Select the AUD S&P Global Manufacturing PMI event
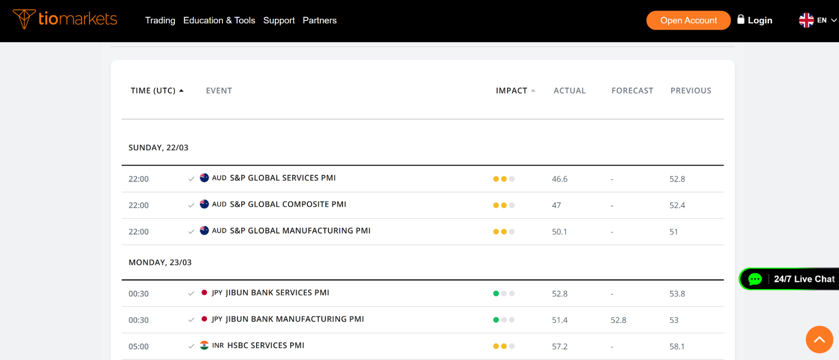This screenshot has height=360, width=839. (300, 231)
